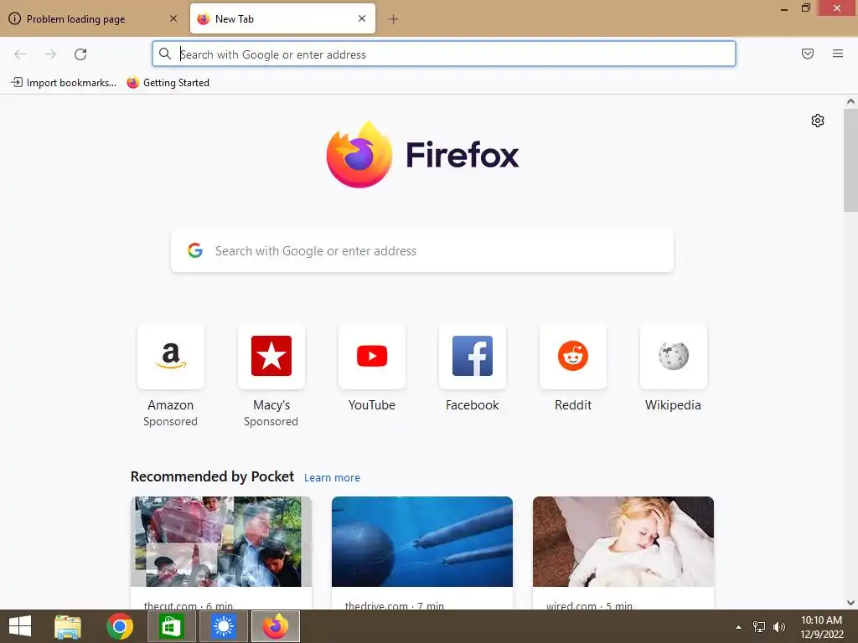Show hidden system tray icons
Viewport: 858px width, 643px height.
click(738, 627)
